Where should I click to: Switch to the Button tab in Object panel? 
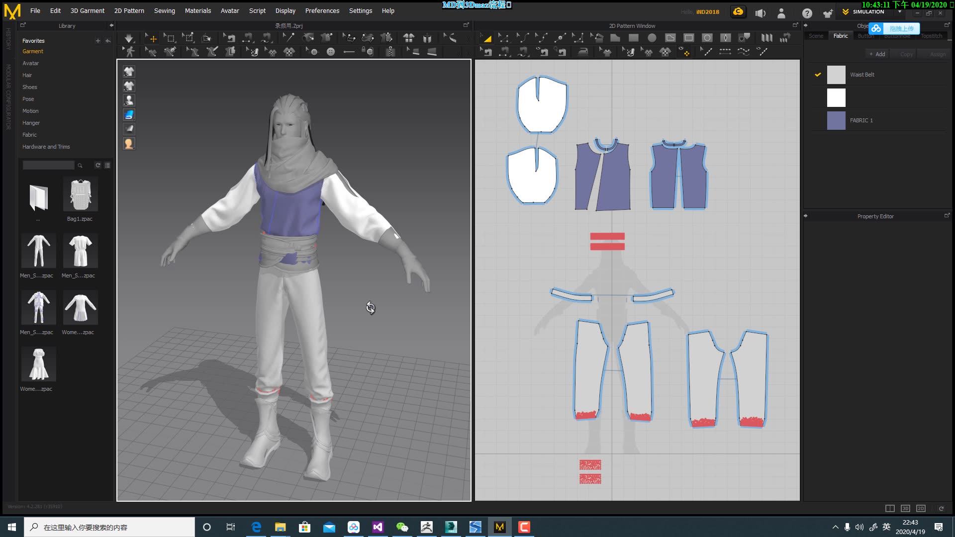coord(865,36)
